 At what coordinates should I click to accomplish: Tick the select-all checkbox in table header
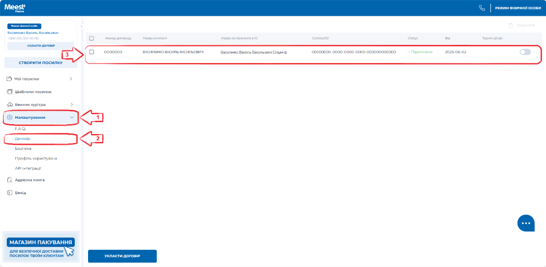91,38
